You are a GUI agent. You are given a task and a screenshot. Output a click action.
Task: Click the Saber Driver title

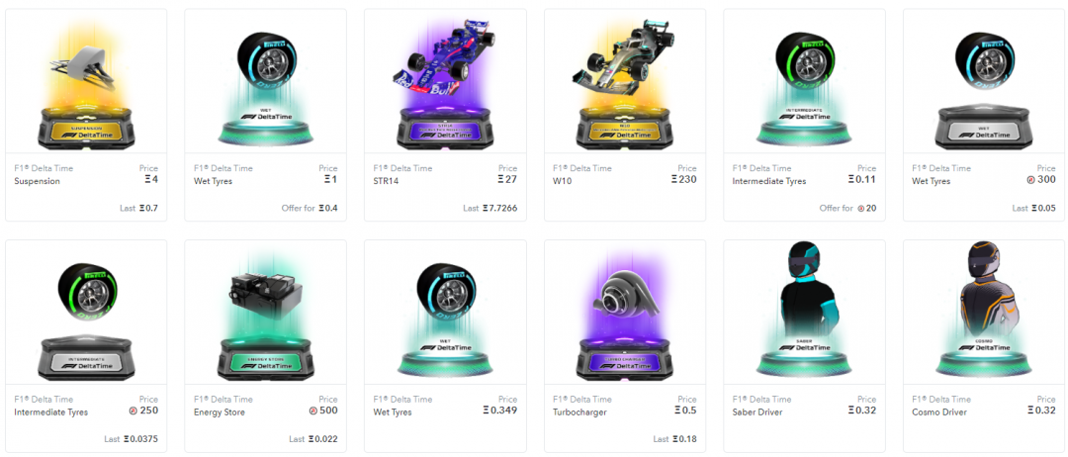[756, 412]
